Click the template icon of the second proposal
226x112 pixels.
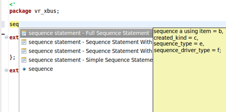[x=24, y=42]
